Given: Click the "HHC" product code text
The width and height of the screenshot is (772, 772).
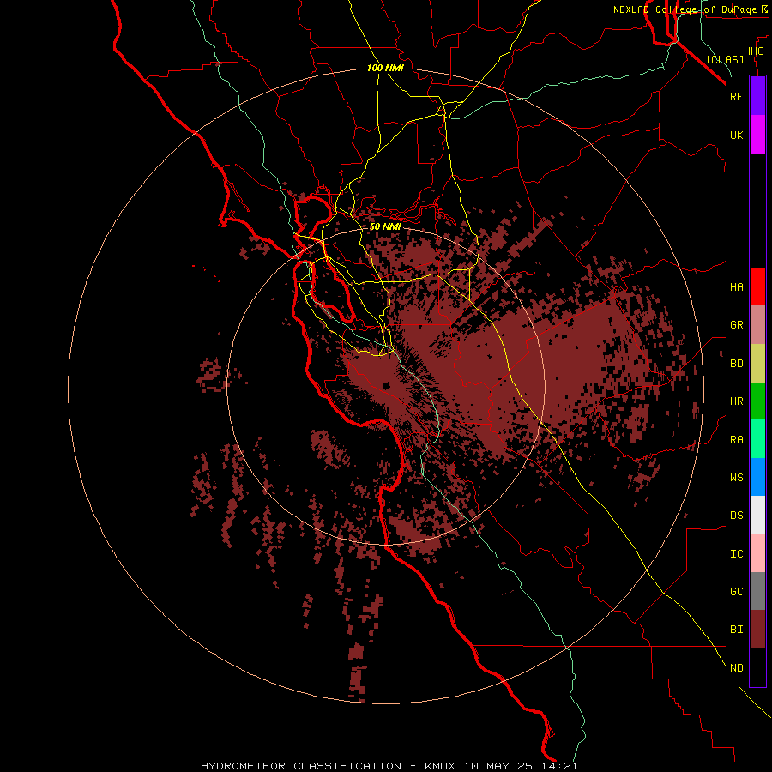Looking at the screenshot, I should (x=753, y=51).
